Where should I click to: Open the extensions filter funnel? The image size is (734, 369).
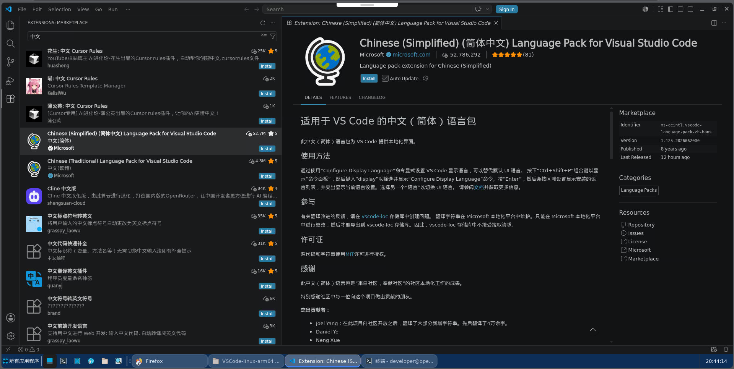[x=273, y=36]
